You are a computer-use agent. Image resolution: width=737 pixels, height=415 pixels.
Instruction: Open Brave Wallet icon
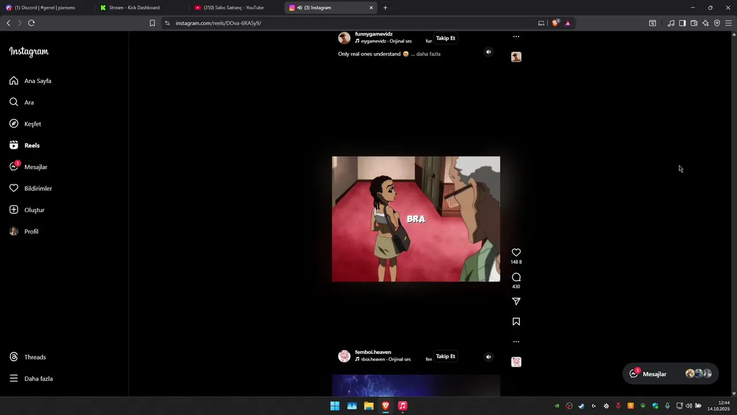point(694,23)
